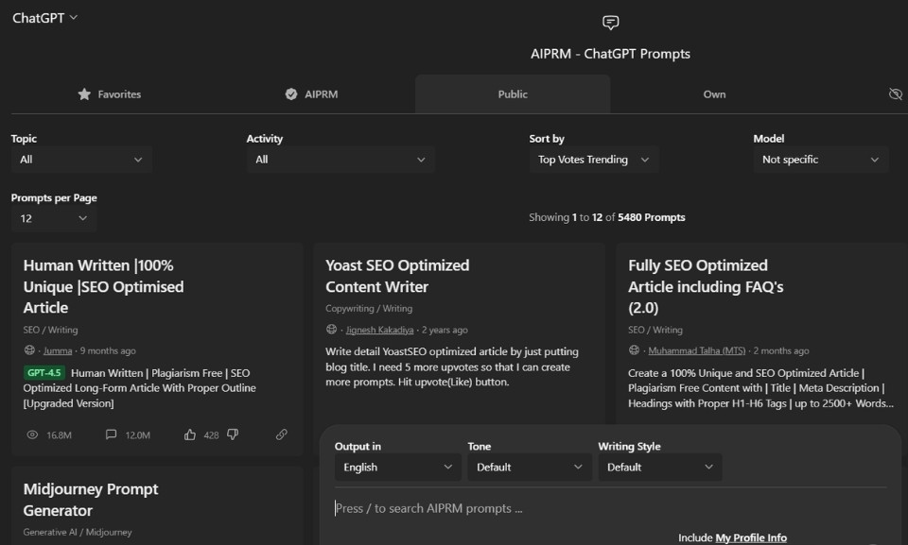Click the AIPRM chat bubble icon at top
Screen dimensions: 908x545
click(610, 23)
